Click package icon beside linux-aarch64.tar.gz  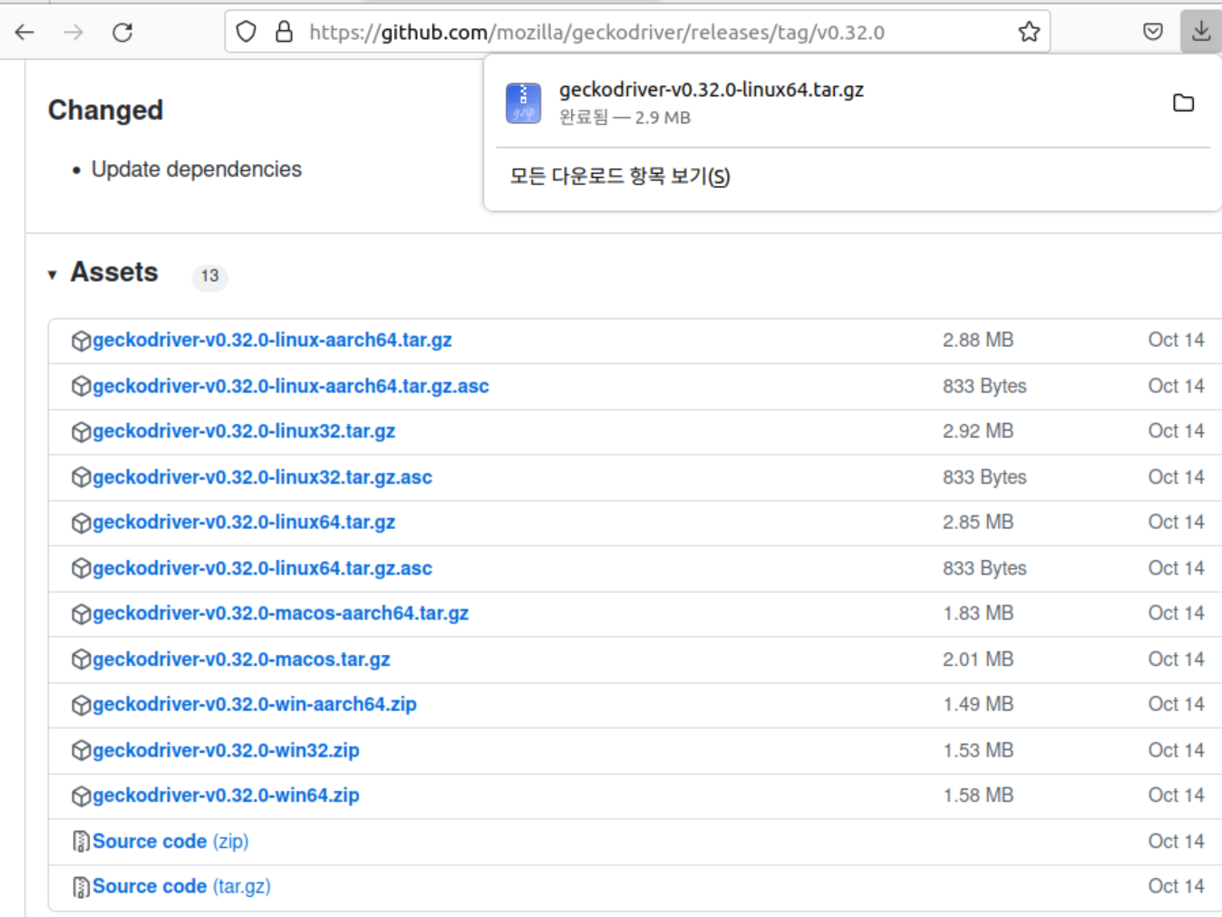81,341
